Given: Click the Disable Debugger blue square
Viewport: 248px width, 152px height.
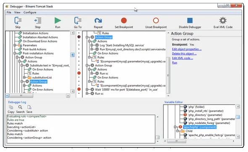Looking at the screenshot, I should coord(190,21).
